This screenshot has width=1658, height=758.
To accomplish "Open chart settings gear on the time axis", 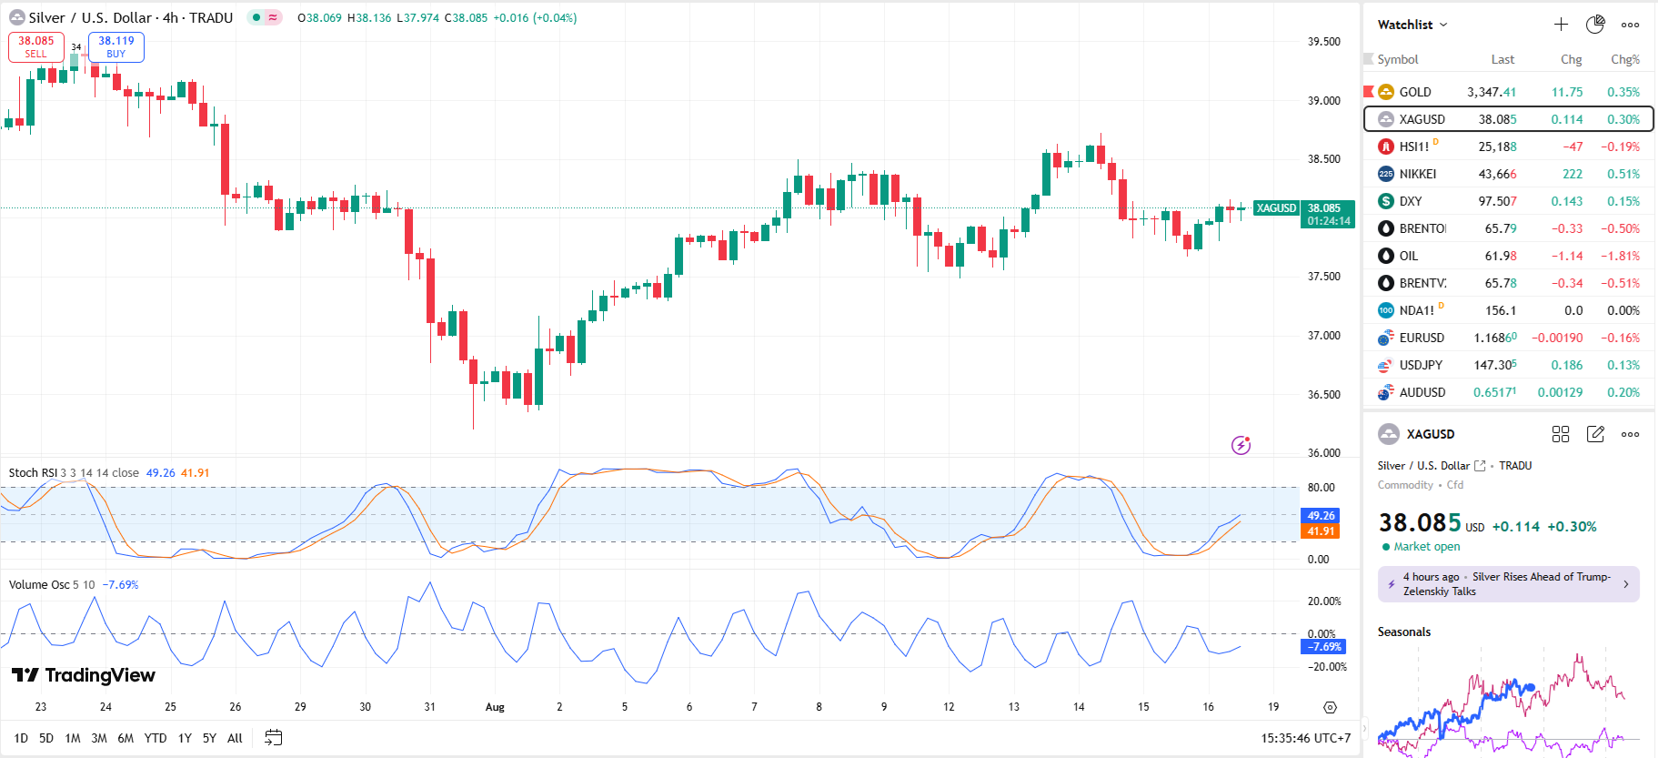I will (x=1330, y=707).
